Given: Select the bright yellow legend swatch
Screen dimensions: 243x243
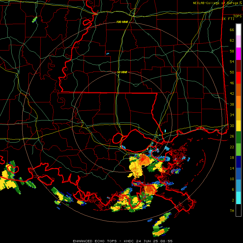Looking at the screenshot, I should click(238, 126).
